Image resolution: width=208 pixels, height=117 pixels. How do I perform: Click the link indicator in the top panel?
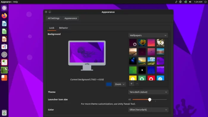[176, 2]
